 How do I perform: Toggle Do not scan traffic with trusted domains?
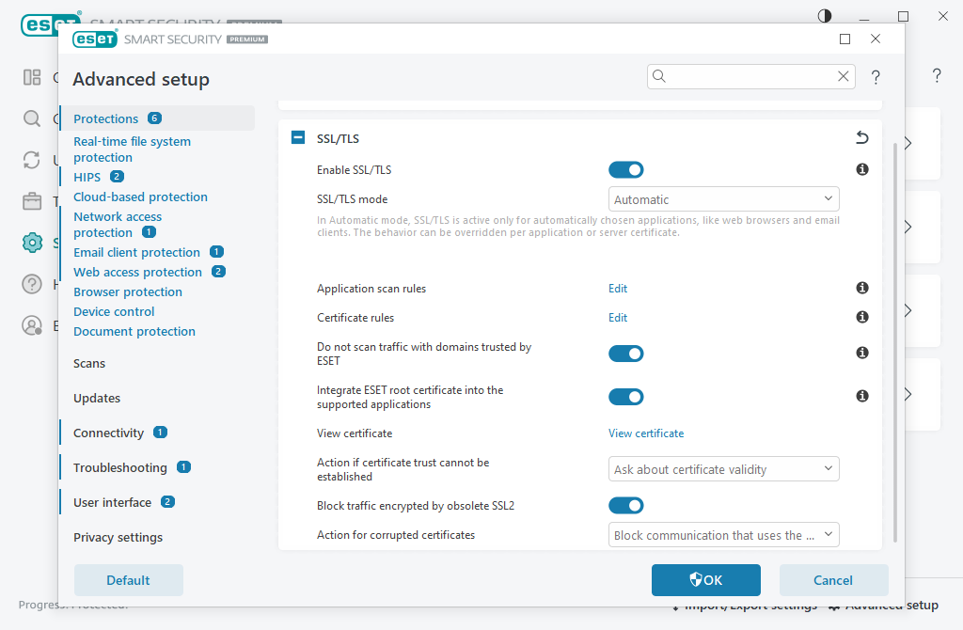pos(625,354)
